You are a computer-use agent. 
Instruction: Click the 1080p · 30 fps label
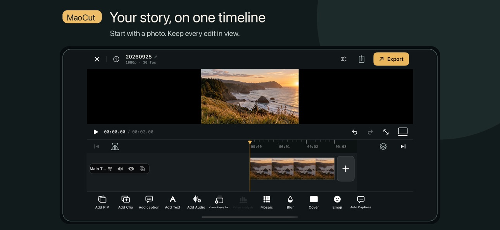tap(141, 63)
